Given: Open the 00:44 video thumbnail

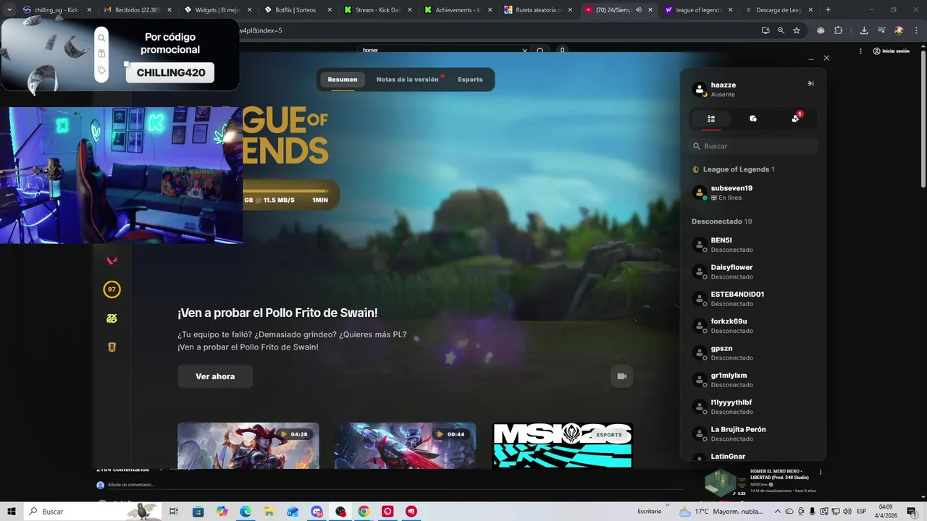Looking at the screenshot, I should [x=405, y=446].
